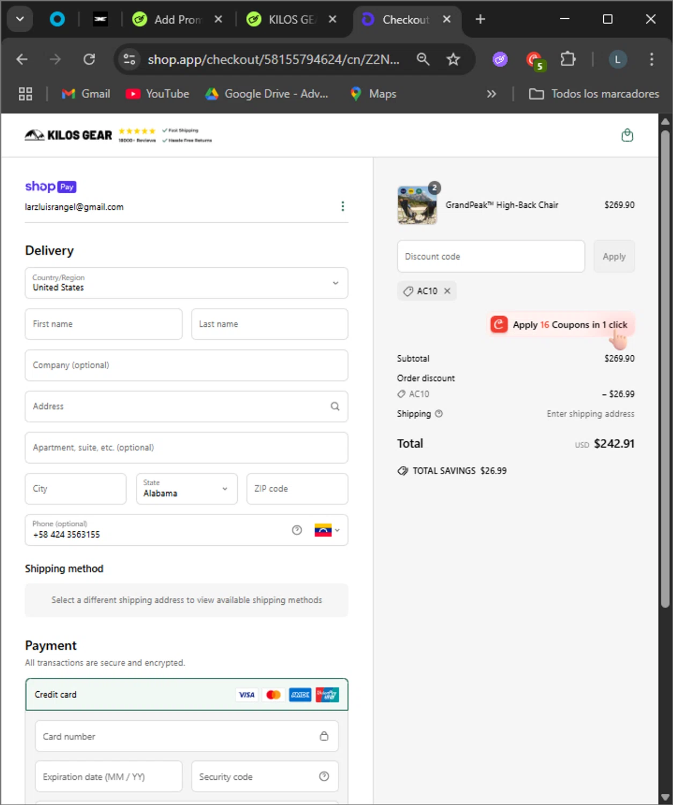Open the State dropdown showing Alabama
Screen dimensions: 673x805
187,488
